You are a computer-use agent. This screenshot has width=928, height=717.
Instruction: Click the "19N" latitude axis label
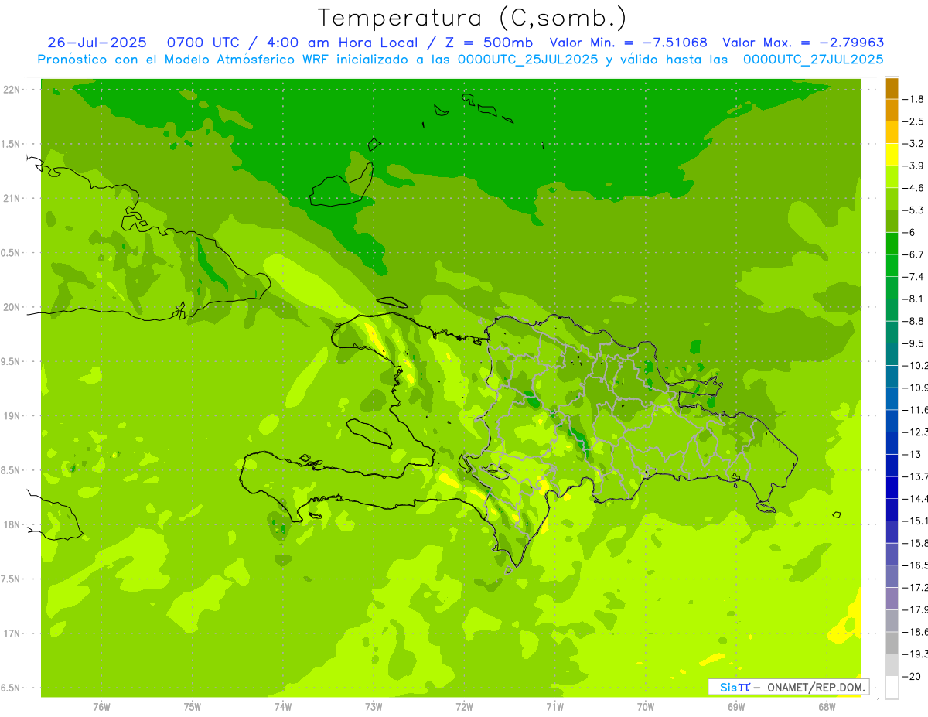coord(12,416)
